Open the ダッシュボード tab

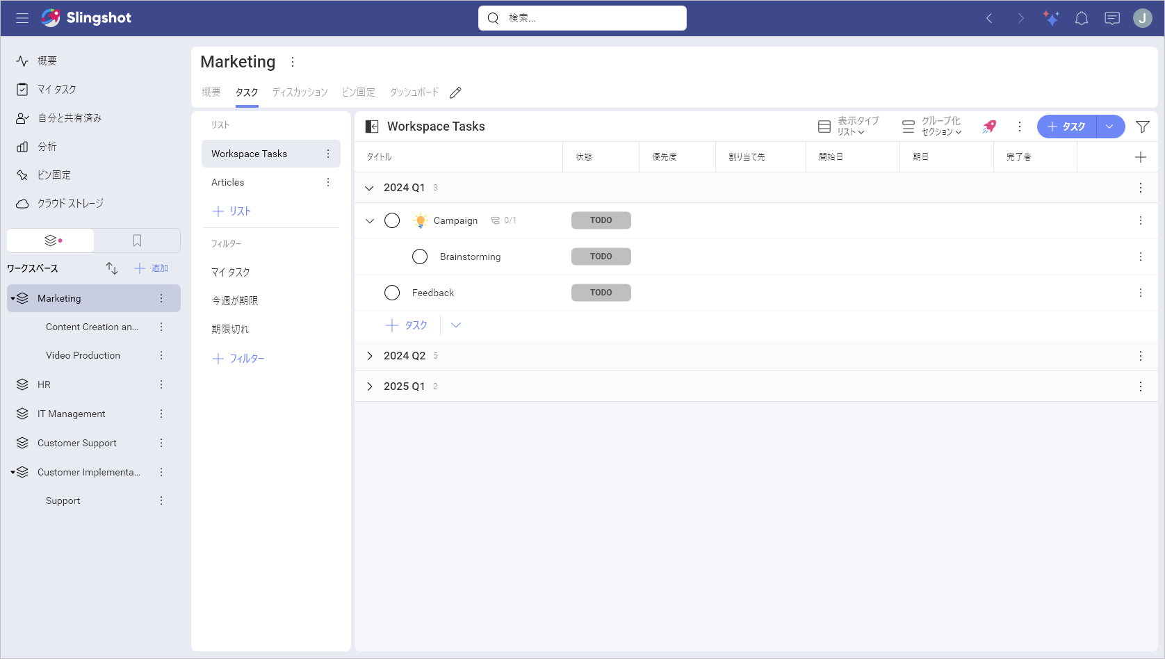tap(414, 92)
